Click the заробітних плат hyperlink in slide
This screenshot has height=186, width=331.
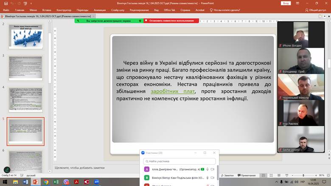[172, 91]
